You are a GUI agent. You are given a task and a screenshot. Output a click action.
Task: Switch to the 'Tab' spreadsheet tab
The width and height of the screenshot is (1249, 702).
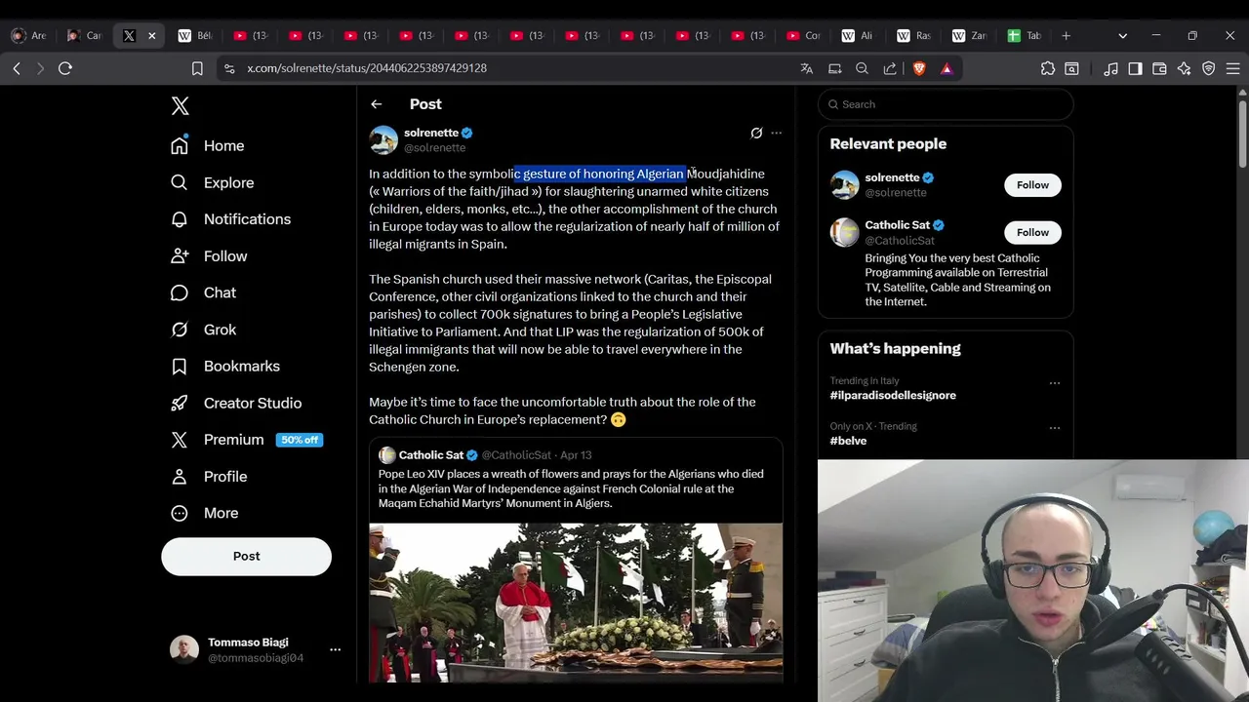coord(1024,35)
